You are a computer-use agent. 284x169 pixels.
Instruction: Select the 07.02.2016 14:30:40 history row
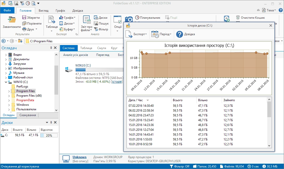coord(197,106)
